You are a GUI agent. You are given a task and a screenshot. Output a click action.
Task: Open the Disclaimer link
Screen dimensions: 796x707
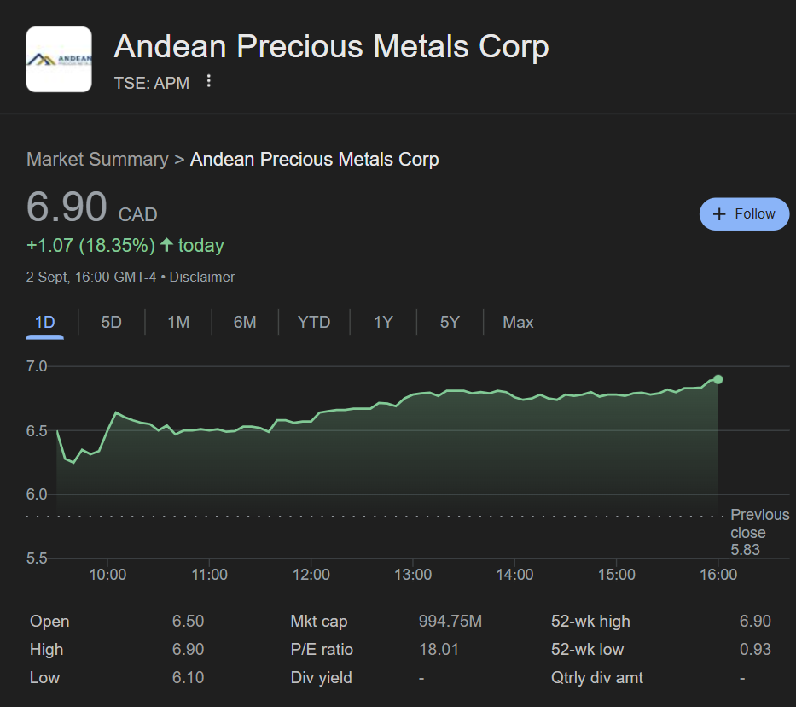tap(202, 278)
